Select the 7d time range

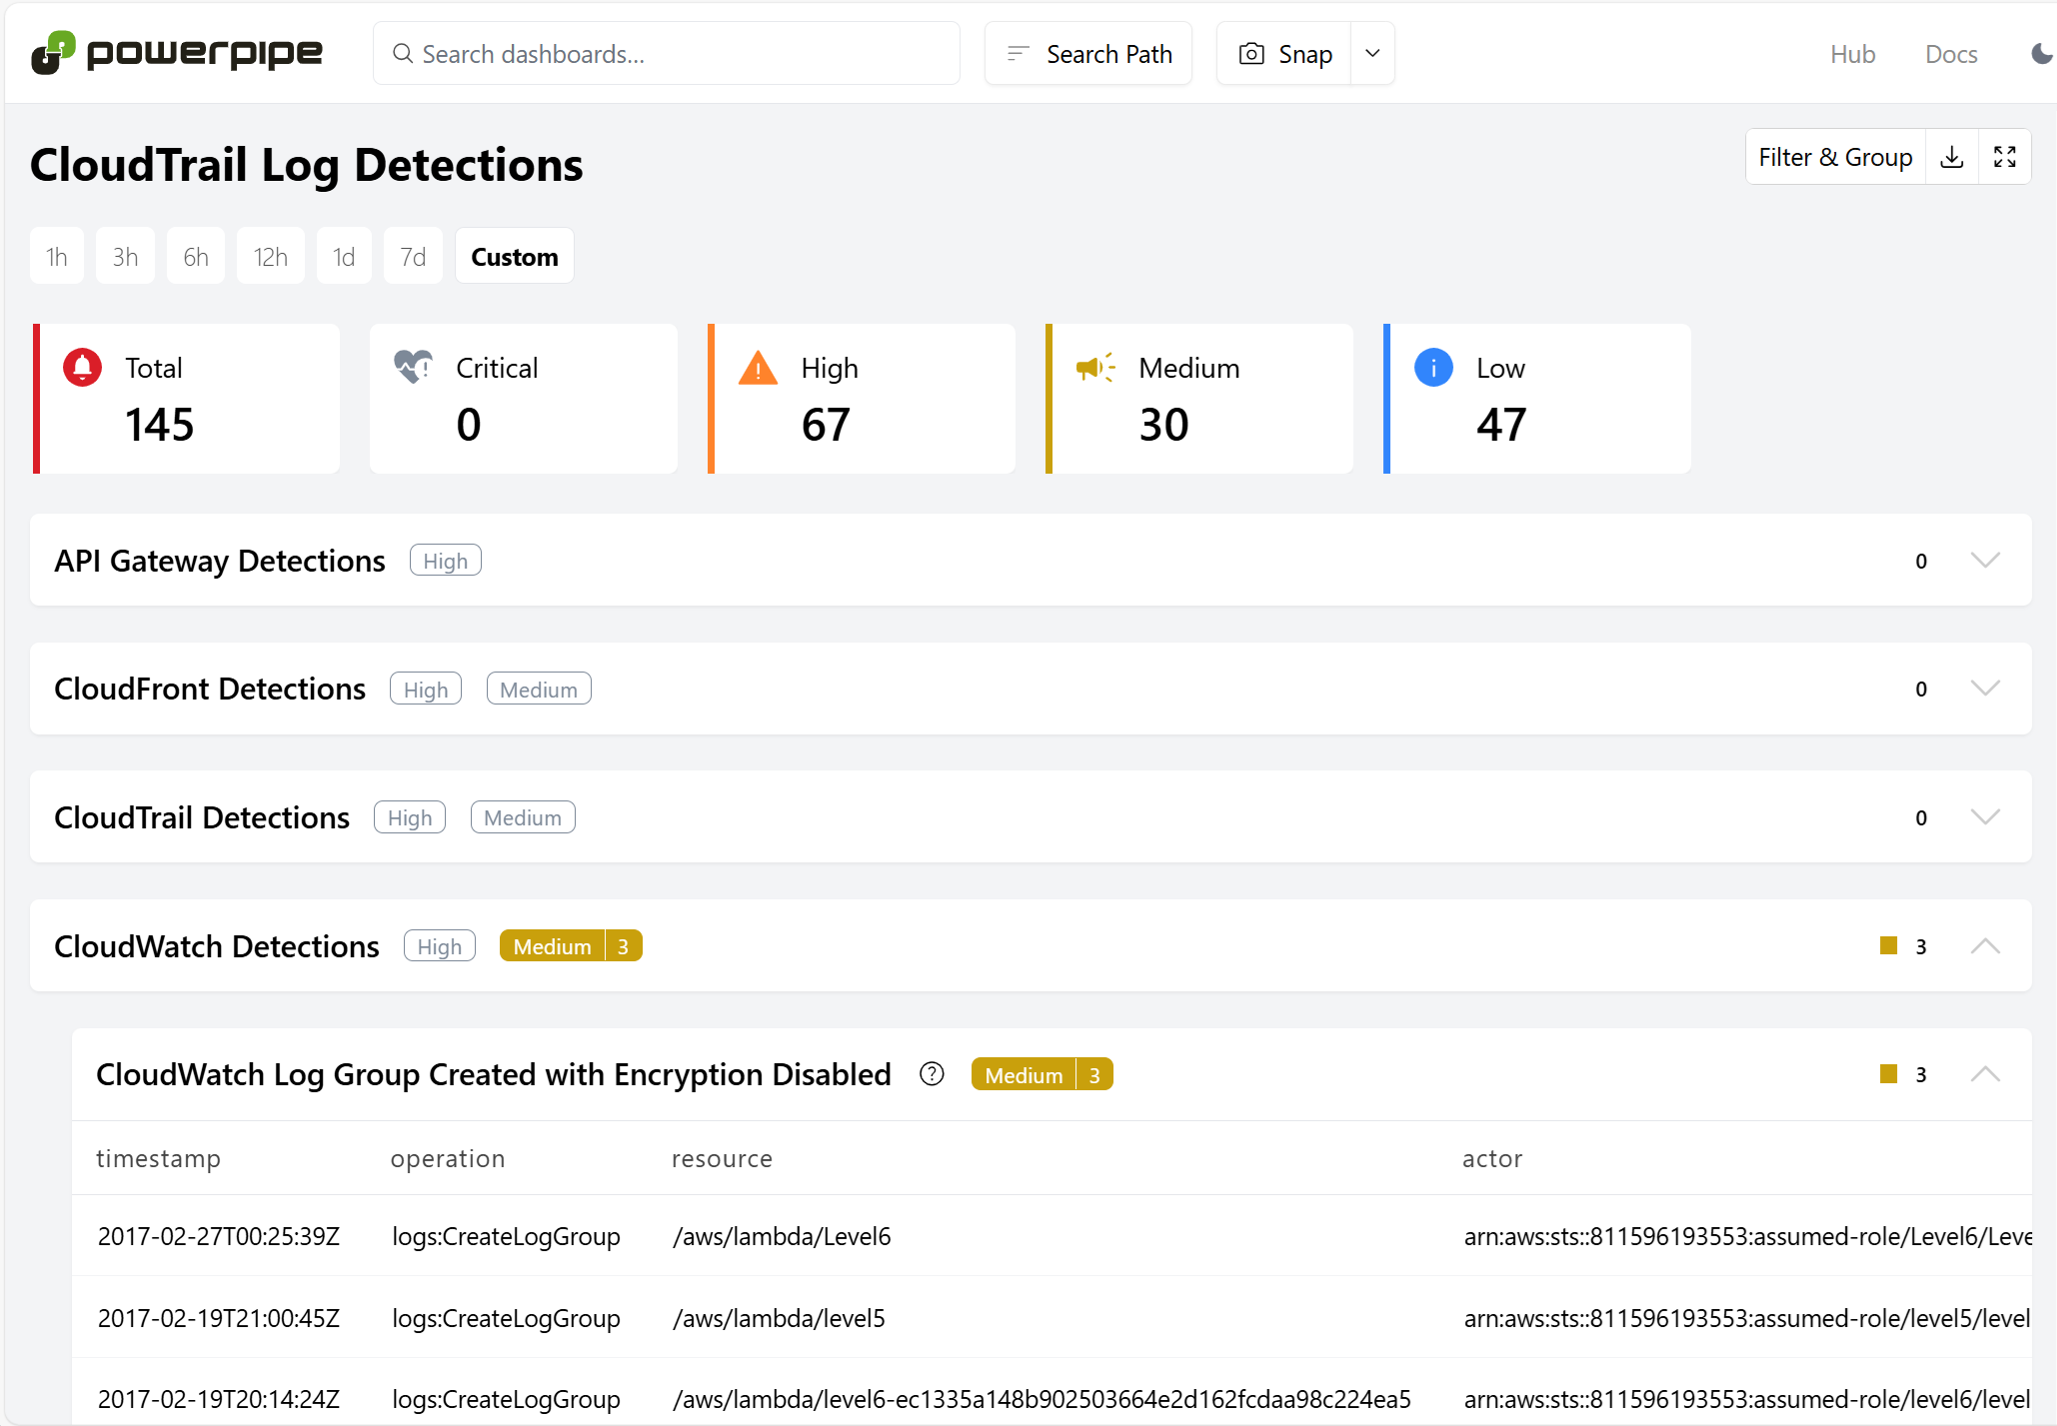pyautogui.click(x=413, y=257)
